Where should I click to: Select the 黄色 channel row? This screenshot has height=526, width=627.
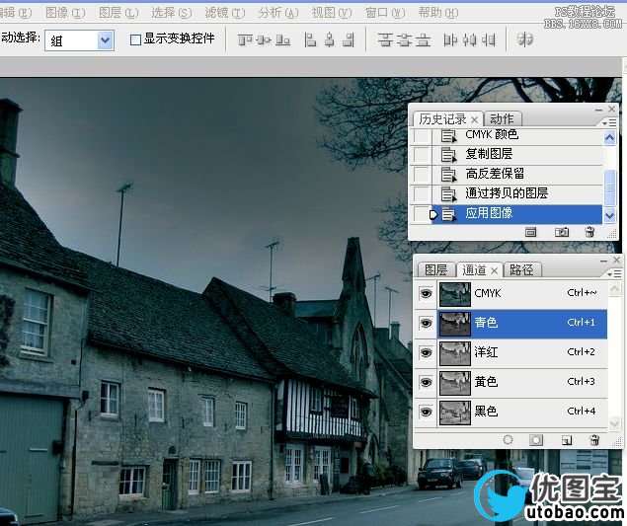pyautogui.click(x=513, y=382)
